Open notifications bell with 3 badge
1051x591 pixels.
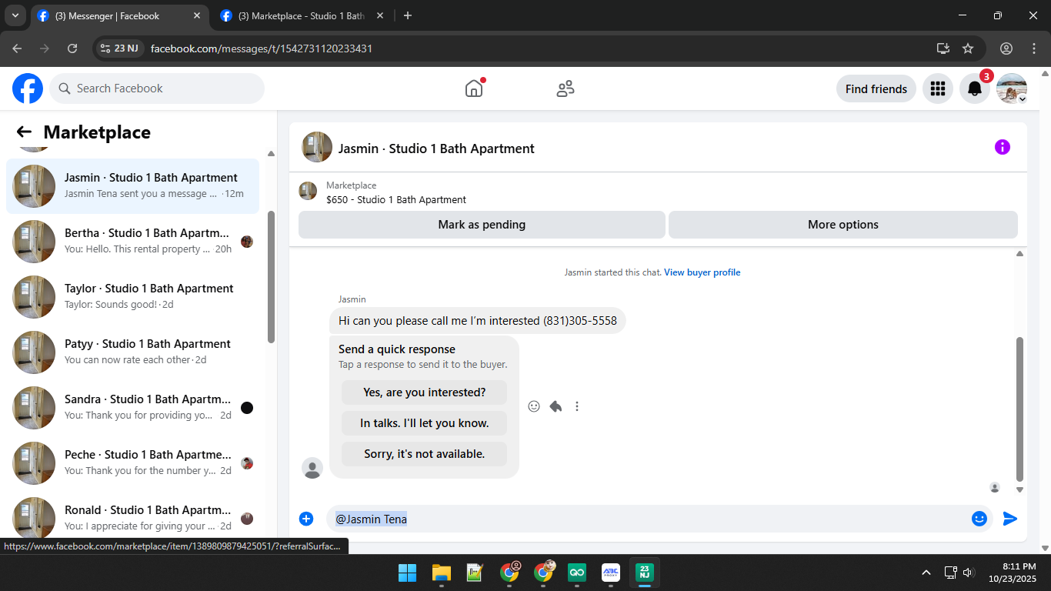coord(975,88)
